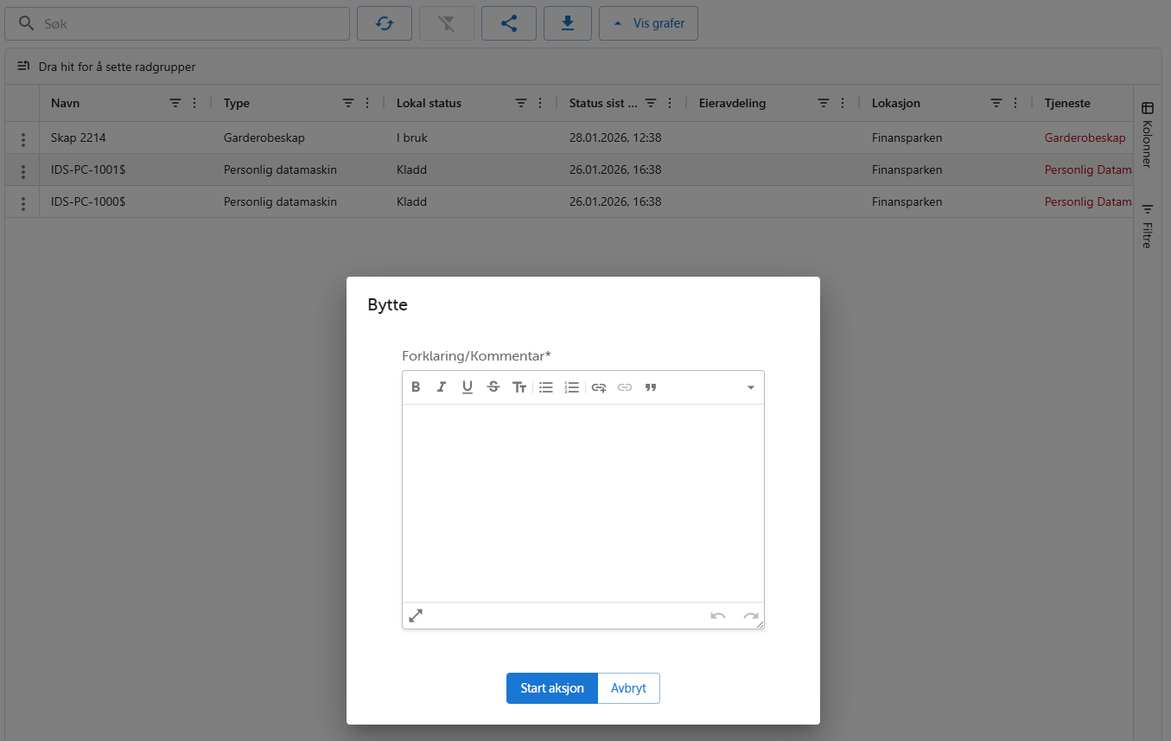Share the current view
The height and width of the screenshot is (741, 1171).
509,23
